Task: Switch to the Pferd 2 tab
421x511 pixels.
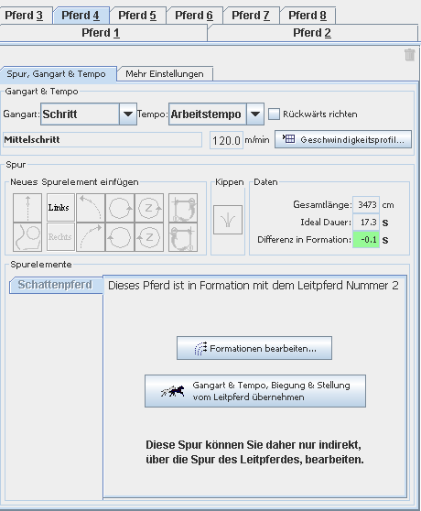Action: pos(312,33)
